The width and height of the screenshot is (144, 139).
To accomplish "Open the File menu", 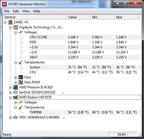I will pos(7,11).
